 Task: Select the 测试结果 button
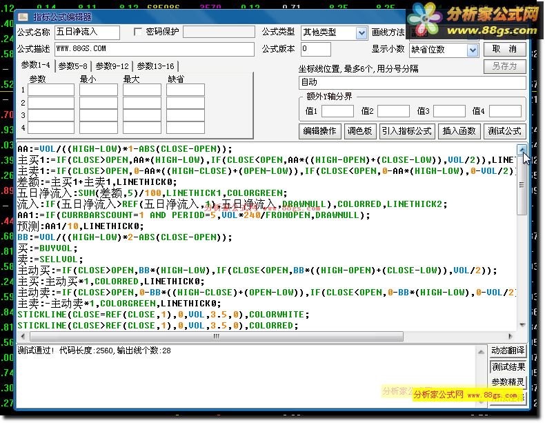(x=508, y=366)
